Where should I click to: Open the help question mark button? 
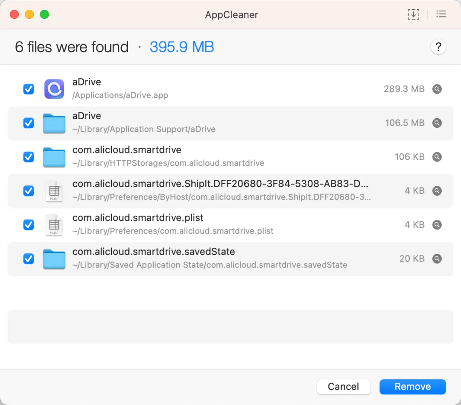(x=438, y=47)
